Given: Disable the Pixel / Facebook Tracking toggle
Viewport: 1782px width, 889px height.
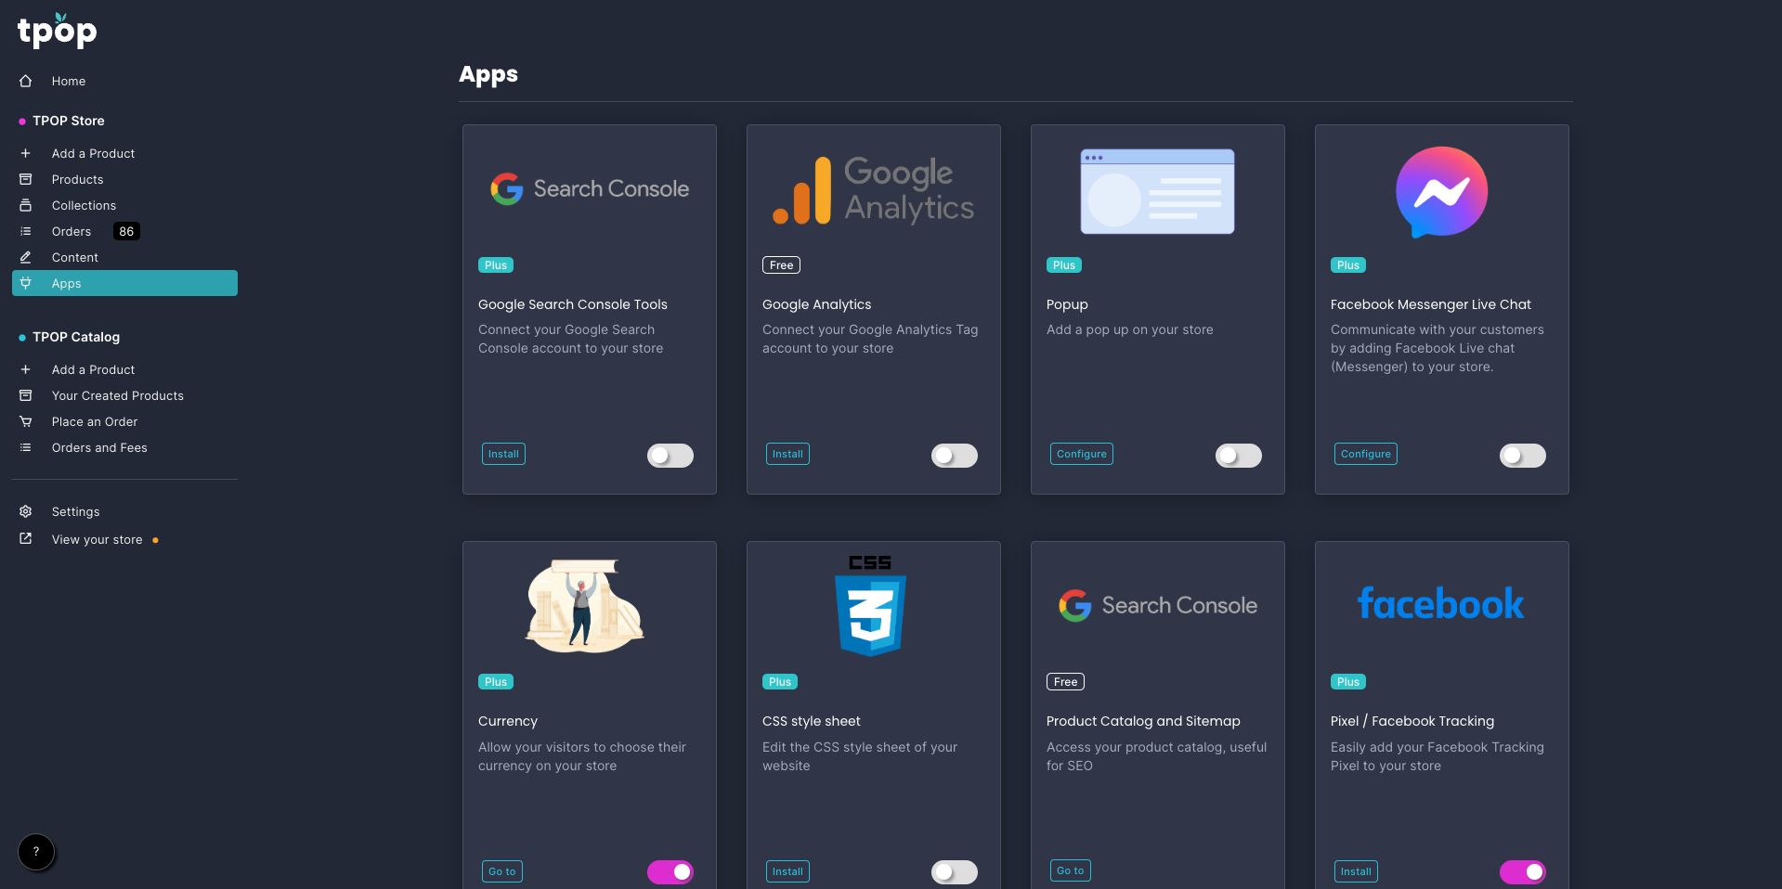Looking at the screenshot, I should coord(1522,872).
